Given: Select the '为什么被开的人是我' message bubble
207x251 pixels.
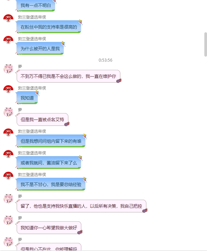Looking at the screenshot, I should tap(40, 49).
